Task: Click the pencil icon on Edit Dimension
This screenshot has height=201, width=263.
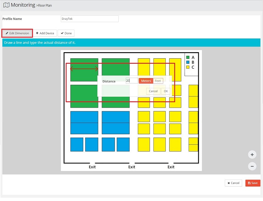Action: pyautogui.click(x=7, y=33)
